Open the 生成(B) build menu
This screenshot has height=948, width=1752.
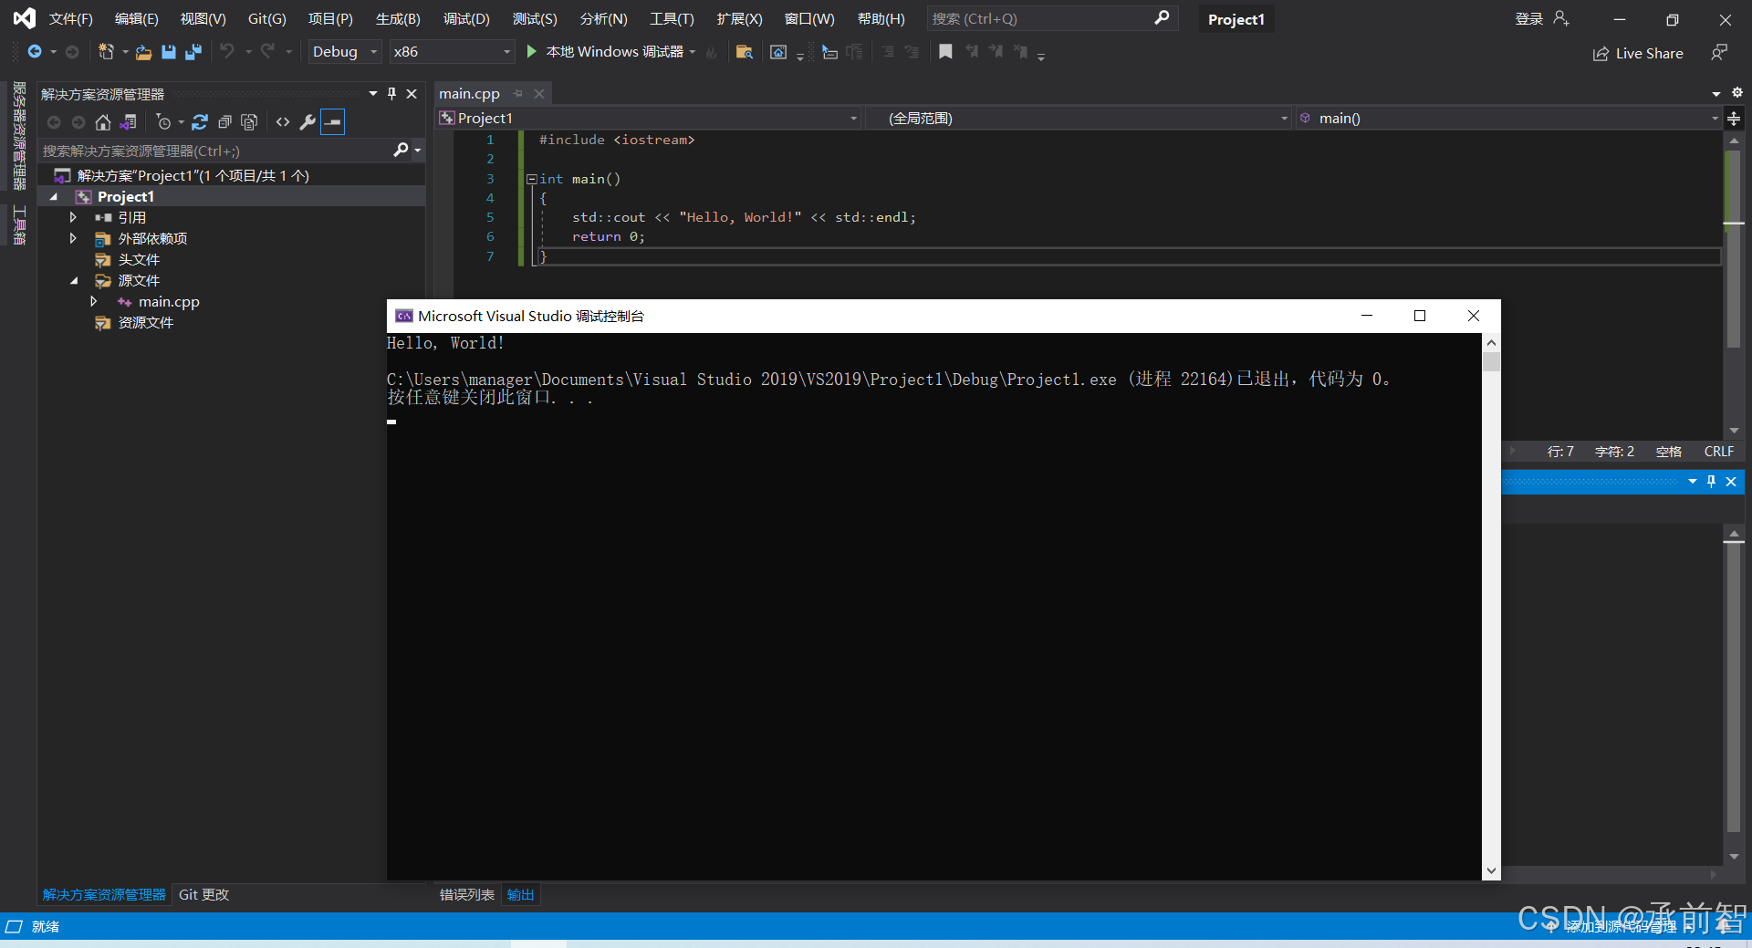[398, 18]
